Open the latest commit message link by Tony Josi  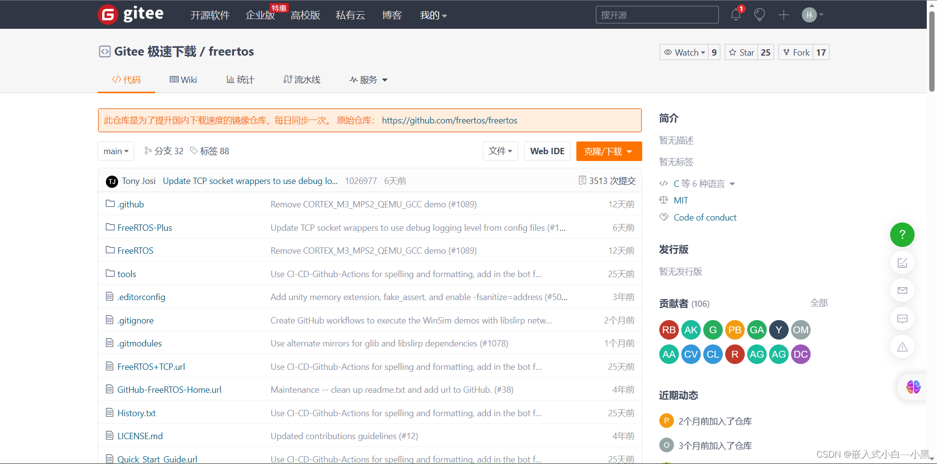click(x=250, y=181)
